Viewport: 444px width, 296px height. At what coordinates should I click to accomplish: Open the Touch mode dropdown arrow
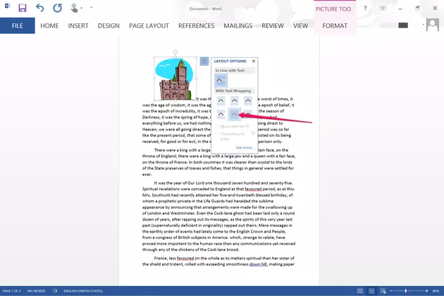(82, 8)
